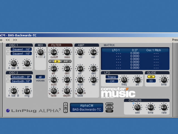Toggle the chorus enable blue LED
Viewport: 178px width, 134px height.
[x=133, y=103]
